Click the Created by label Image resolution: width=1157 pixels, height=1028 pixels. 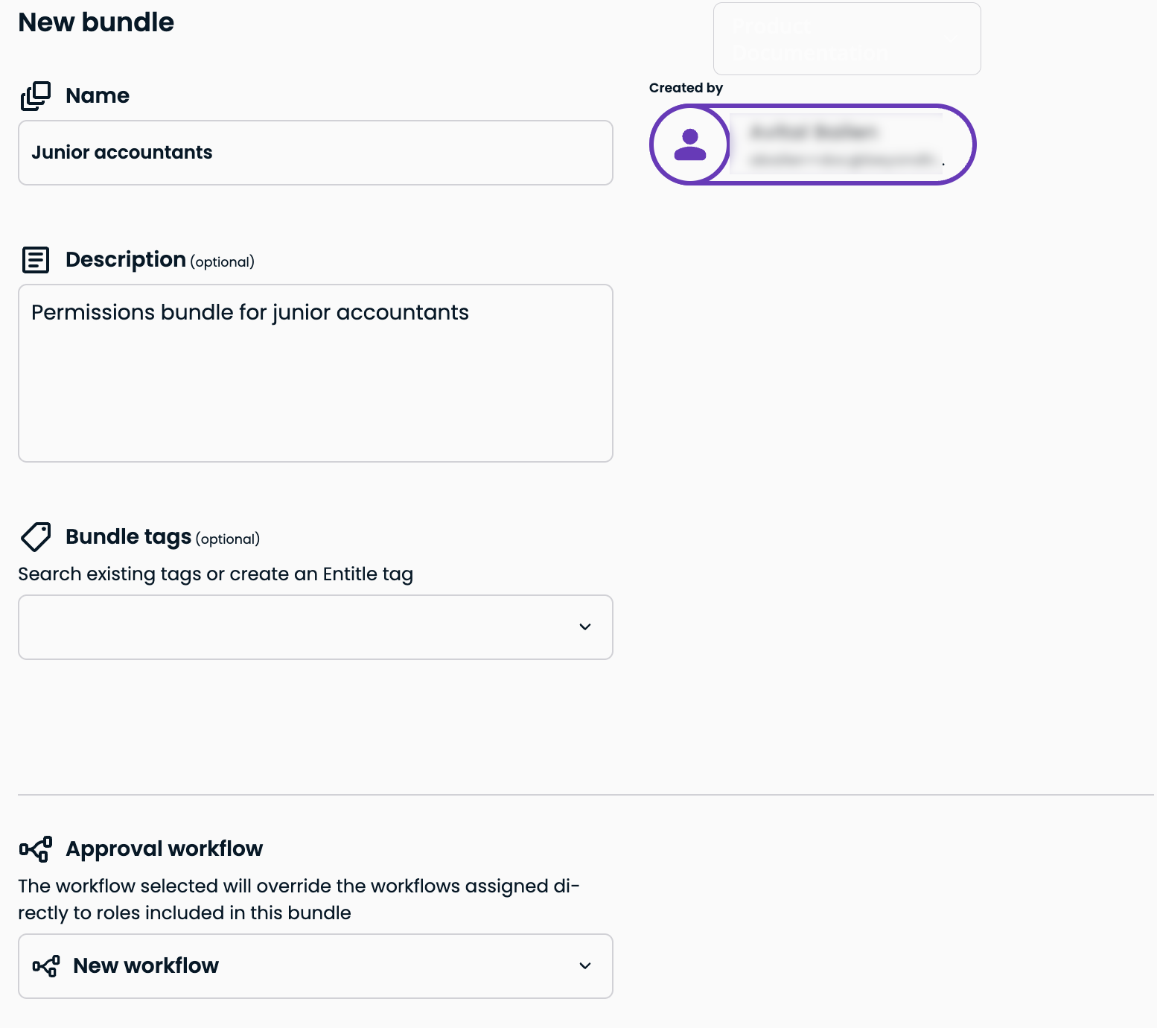[x=686, y=88]
